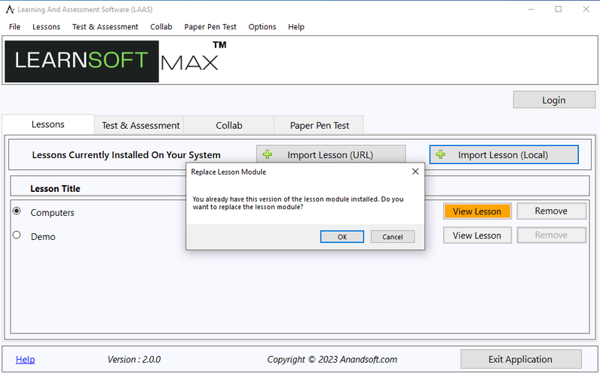Select the Demo lesson radio button

tap(17, 235)
